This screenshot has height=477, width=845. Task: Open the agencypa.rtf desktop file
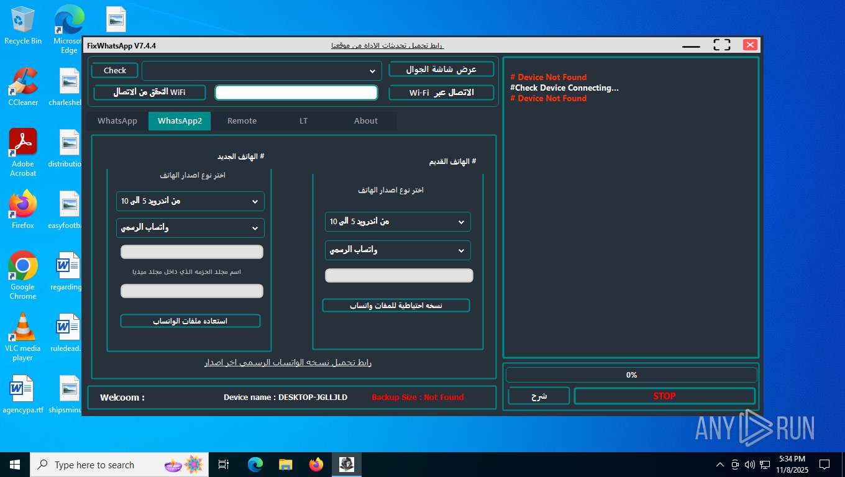23,395
